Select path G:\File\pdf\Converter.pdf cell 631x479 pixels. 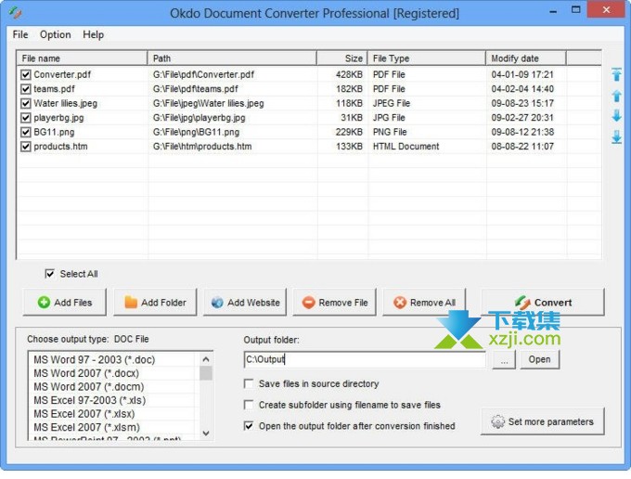203,74
